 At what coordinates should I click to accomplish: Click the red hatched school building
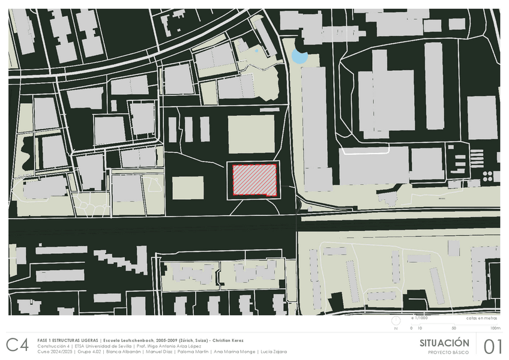click(x=254, y=180)
